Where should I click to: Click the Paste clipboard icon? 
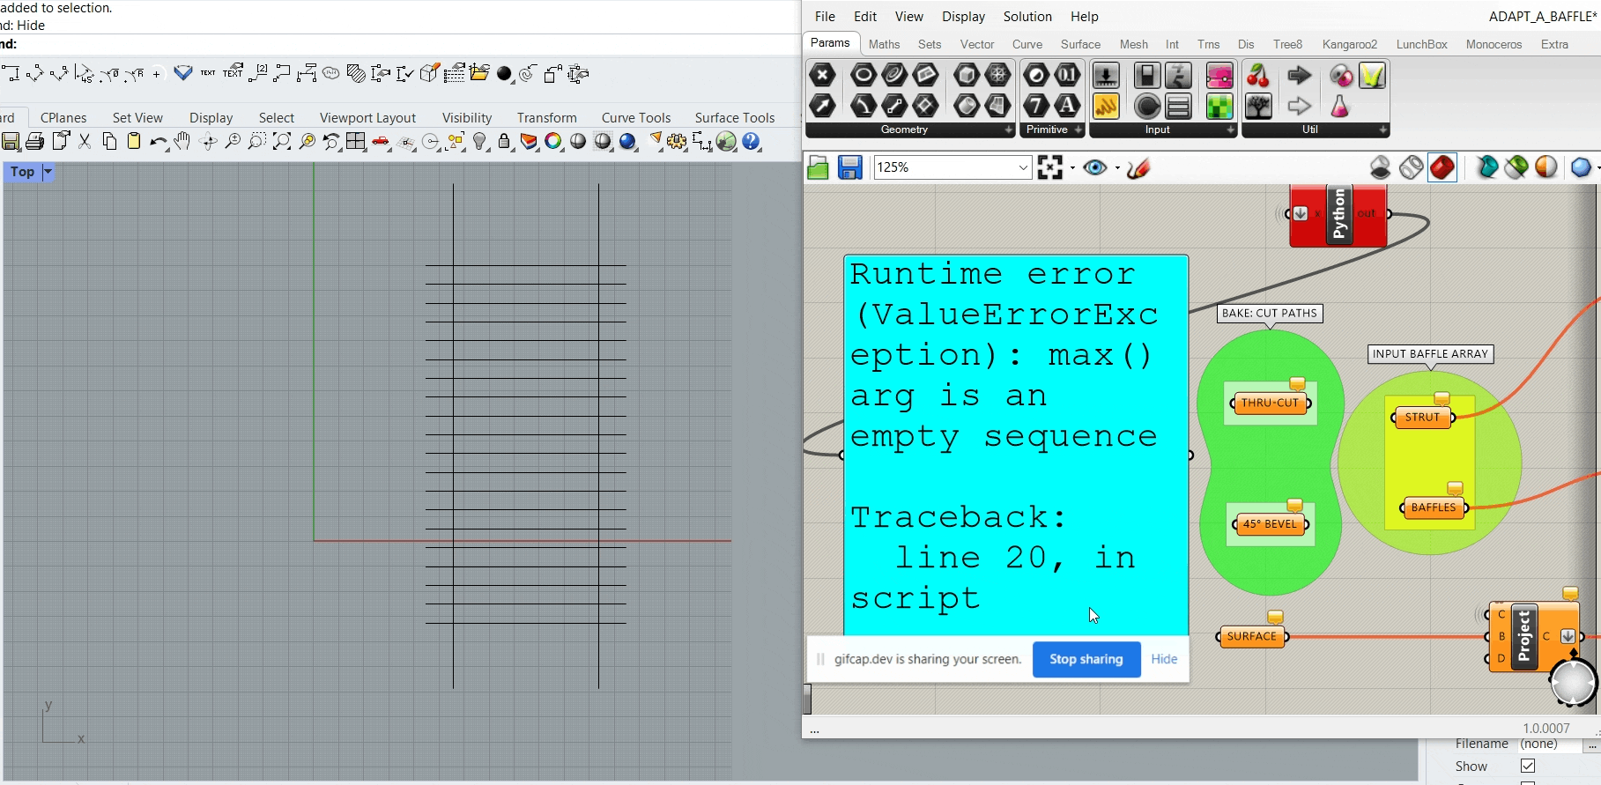tap(134, 141)
